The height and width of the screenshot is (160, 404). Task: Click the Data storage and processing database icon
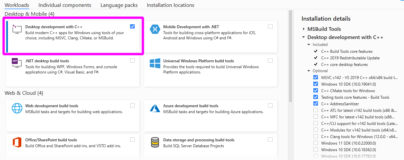coord(155,142)
